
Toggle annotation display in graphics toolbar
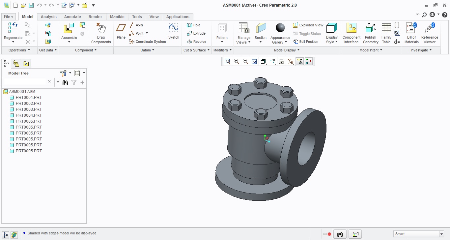point(300,61)
